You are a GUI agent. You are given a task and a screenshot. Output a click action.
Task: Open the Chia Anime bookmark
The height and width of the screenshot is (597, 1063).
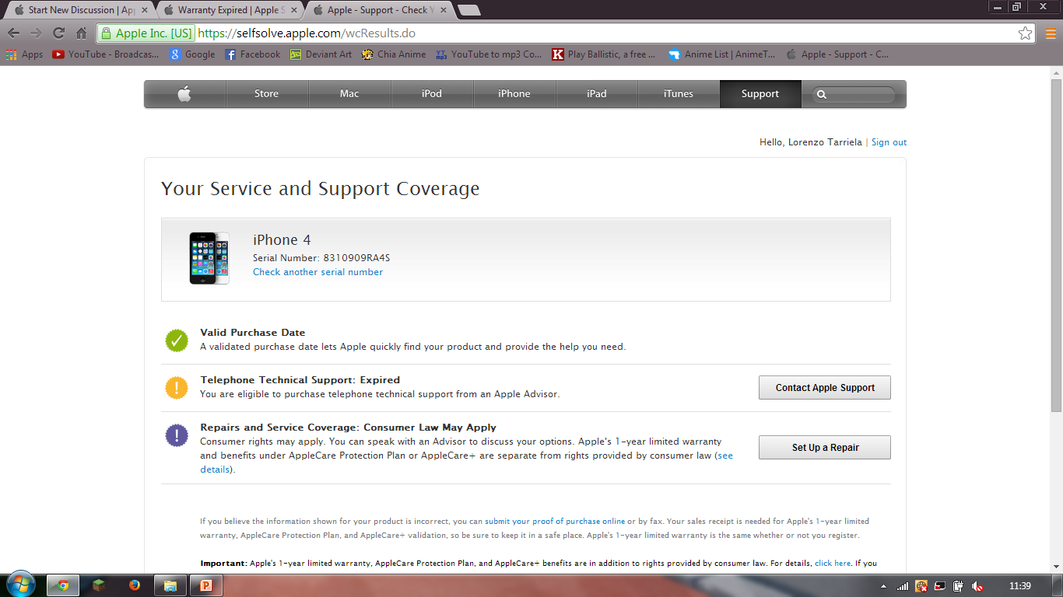[394, 54]
